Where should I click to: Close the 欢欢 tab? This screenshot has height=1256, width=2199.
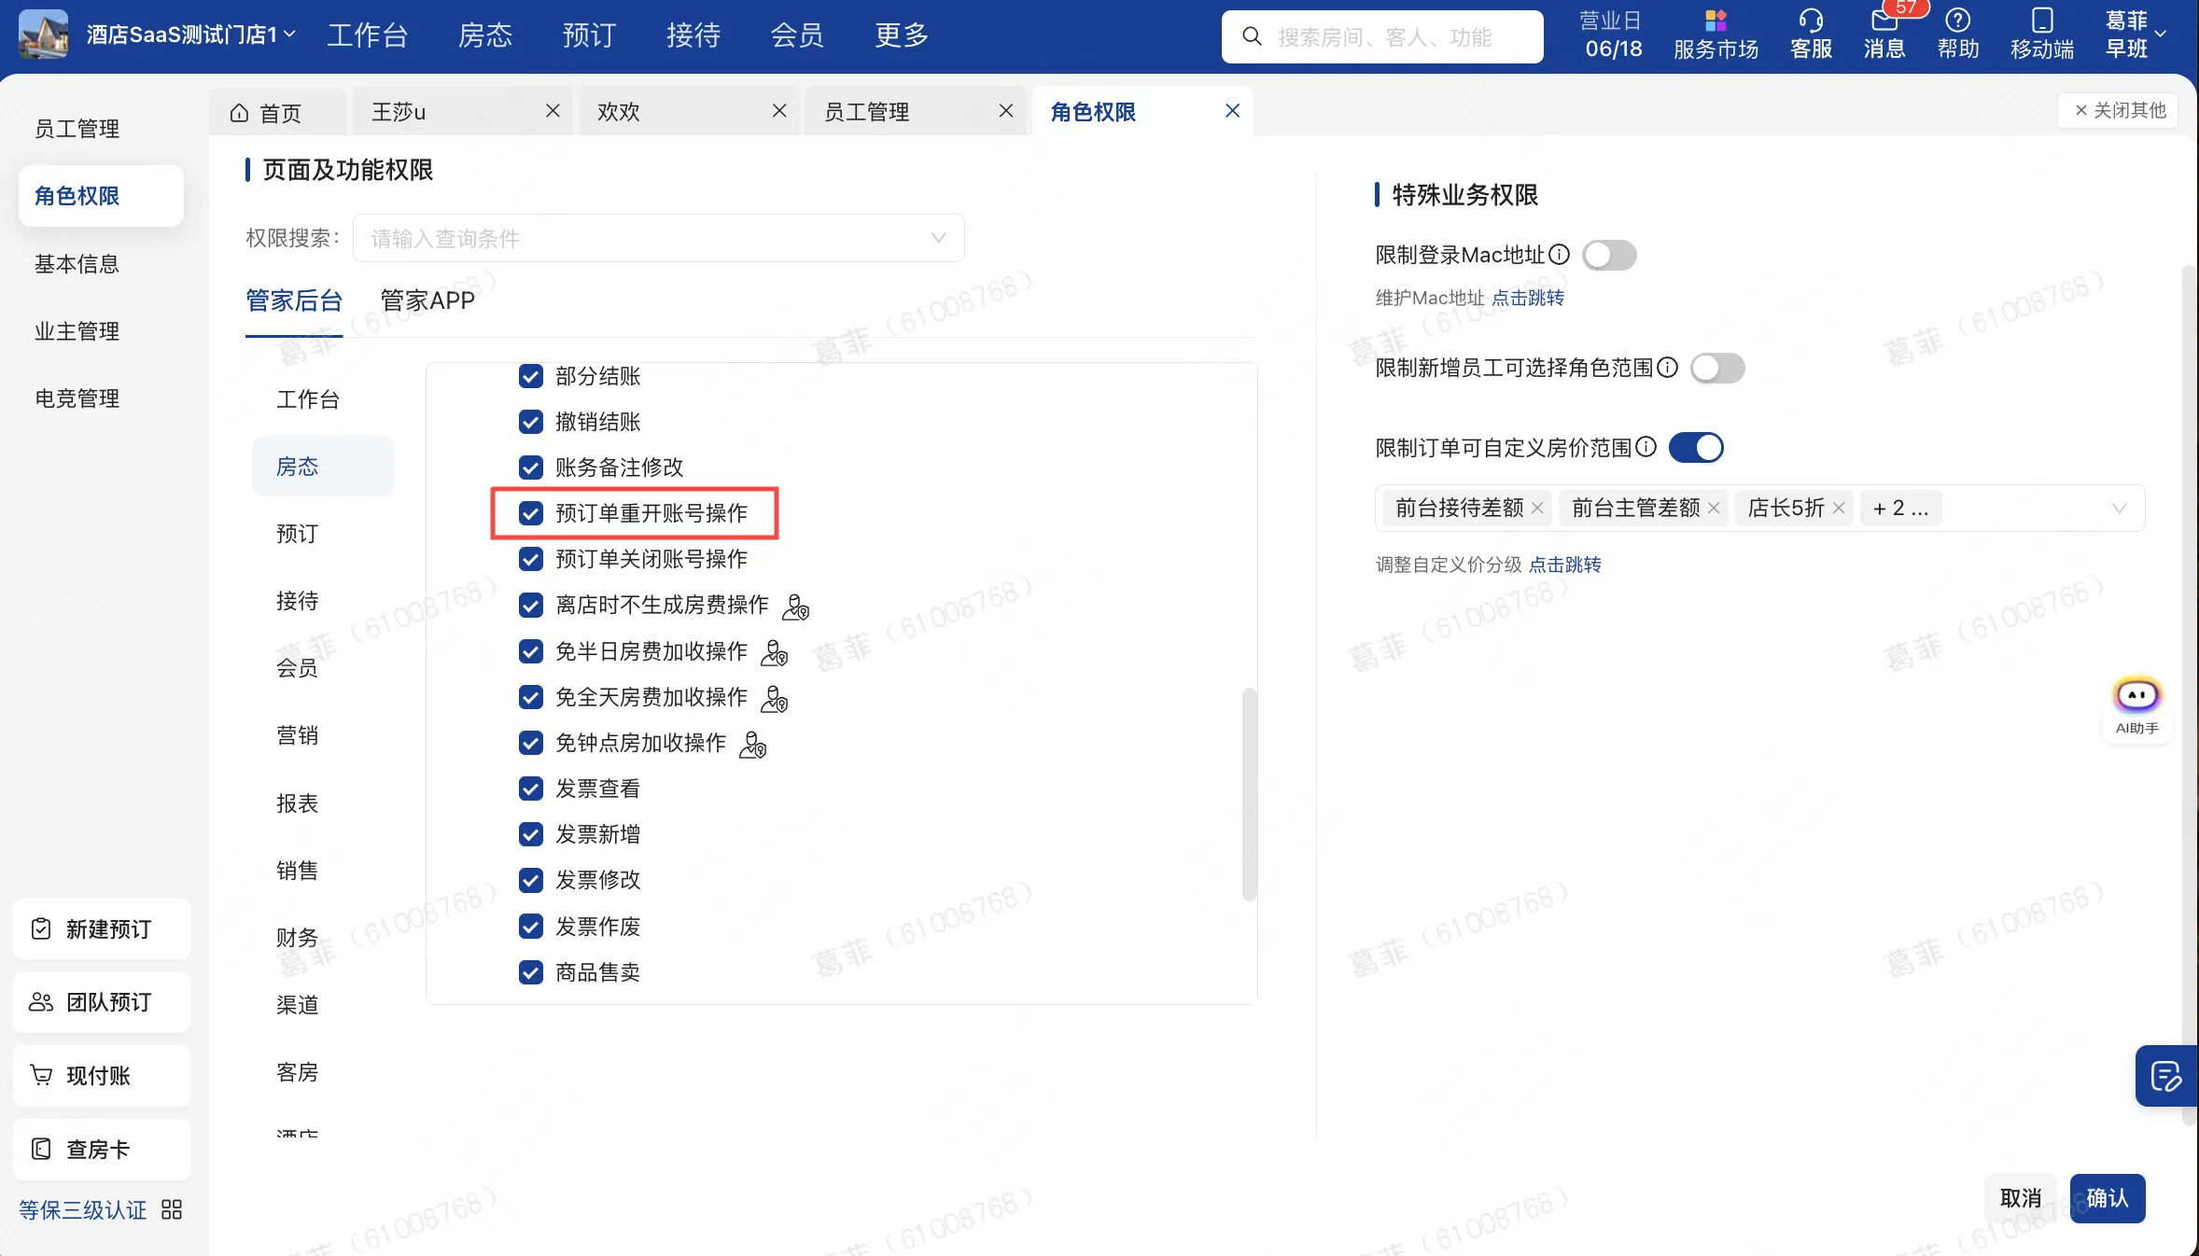tap(779, 111)
